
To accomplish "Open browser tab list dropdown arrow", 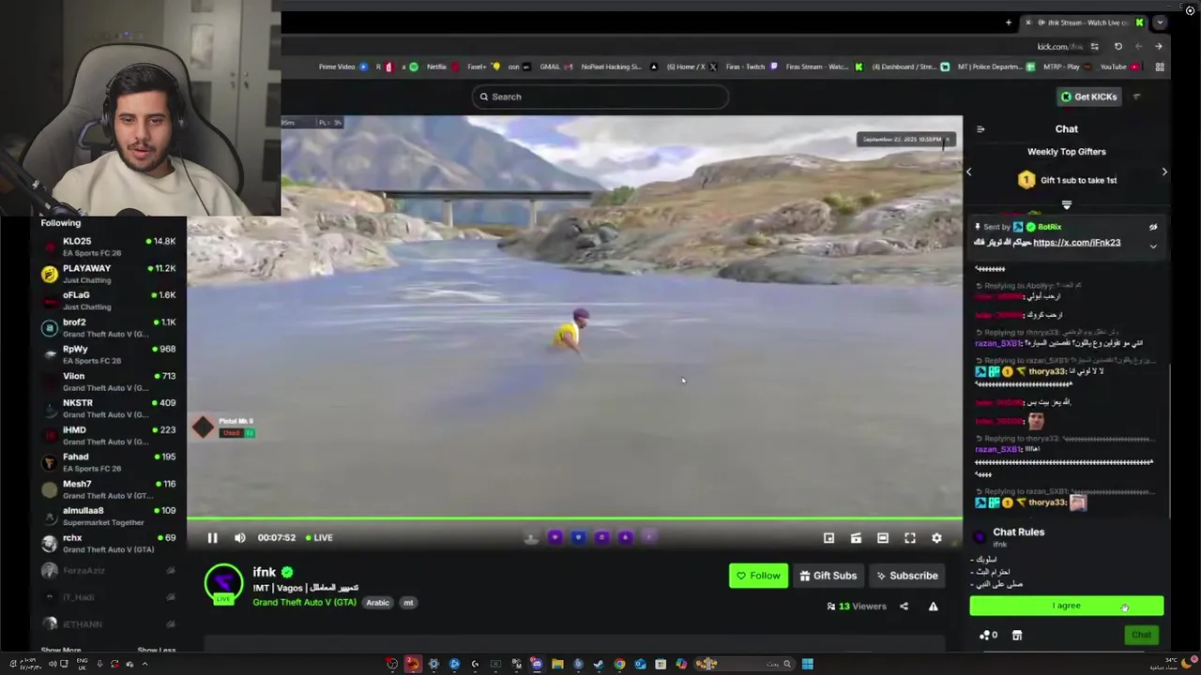I will tap(1161, 22).
